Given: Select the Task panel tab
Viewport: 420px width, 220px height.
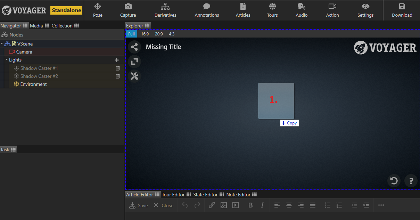Looking at the screenshot, I should [8, 149].
